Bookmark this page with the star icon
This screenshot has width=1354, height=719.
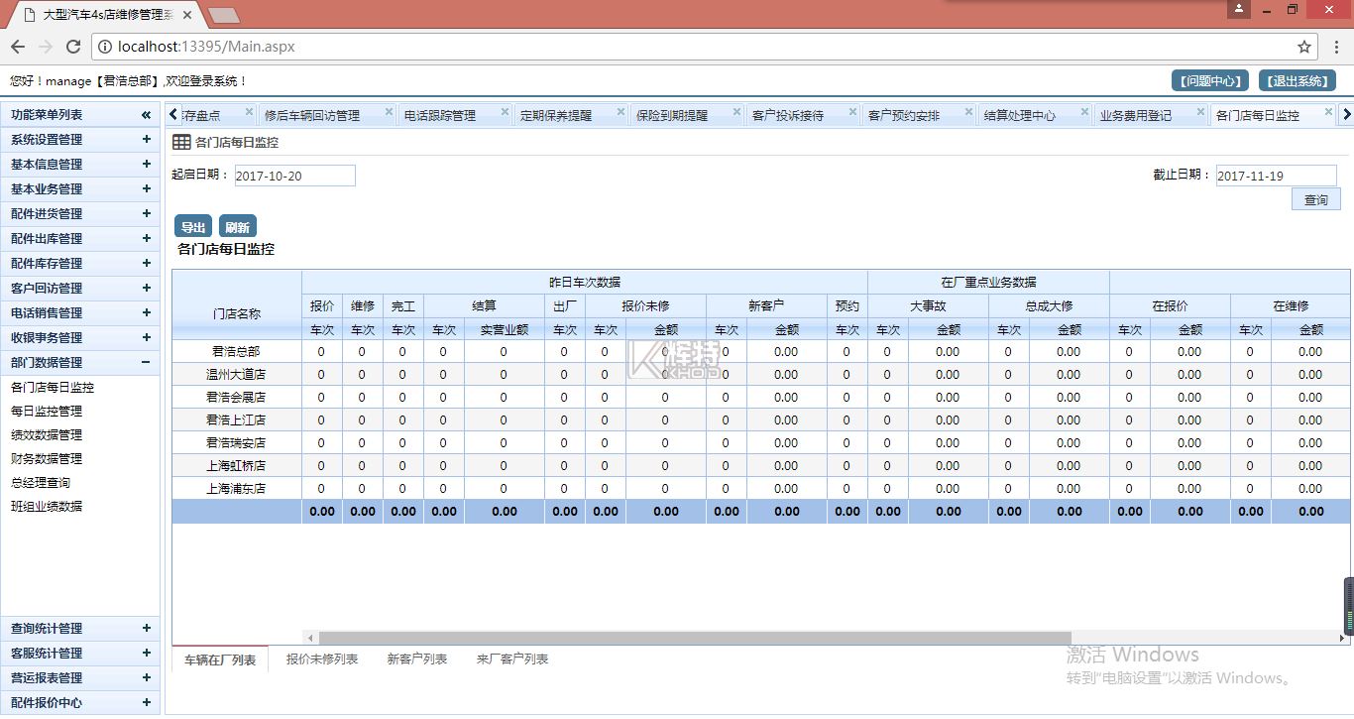pos(1304,47)
